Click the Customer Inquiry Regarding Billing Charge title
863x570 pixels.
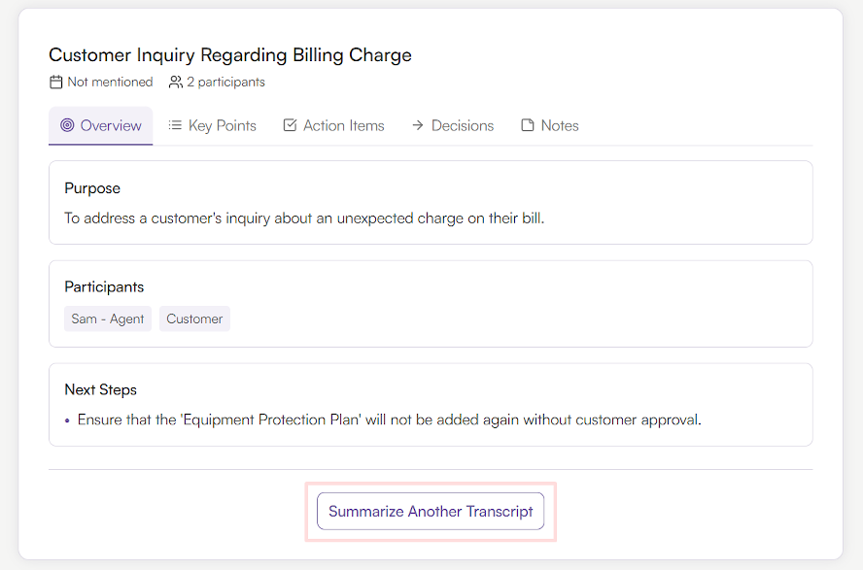click(x=230, y=55)
